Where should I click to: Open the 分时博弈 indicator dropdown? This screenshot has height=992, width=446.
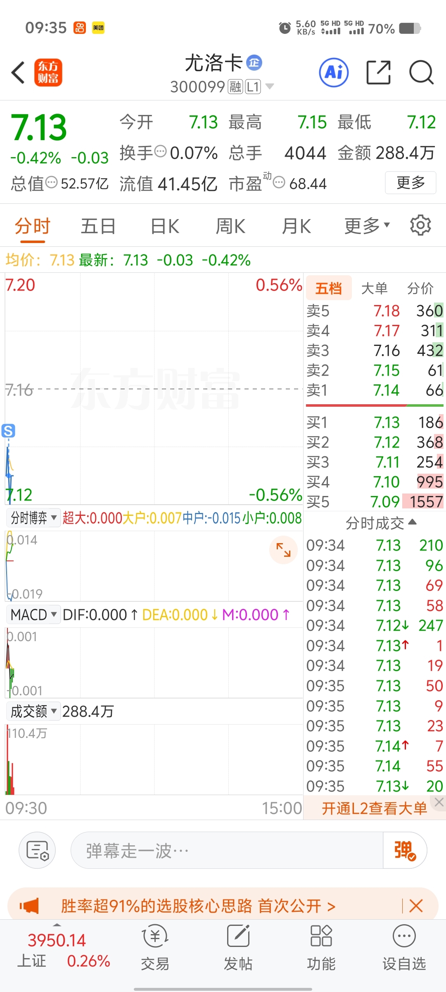coord(33,517)
